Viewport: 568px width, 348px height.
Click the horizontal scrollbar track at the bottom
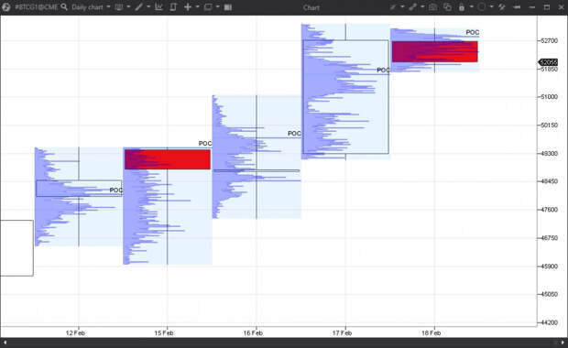284,343
